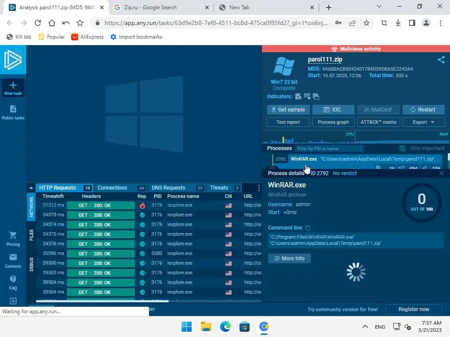Launch Microsoft Edge from the taskbar
Viewport: 450px width, 337px height.
pos(225,326)
